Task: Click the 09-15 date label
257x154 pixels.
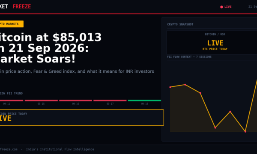Action: 41,104
